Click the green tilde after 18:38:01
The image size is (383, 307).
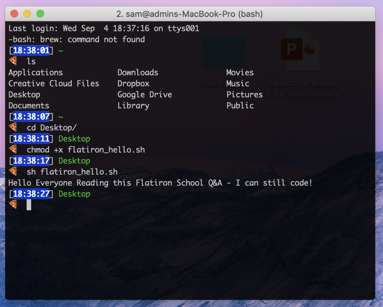[61, 51]
